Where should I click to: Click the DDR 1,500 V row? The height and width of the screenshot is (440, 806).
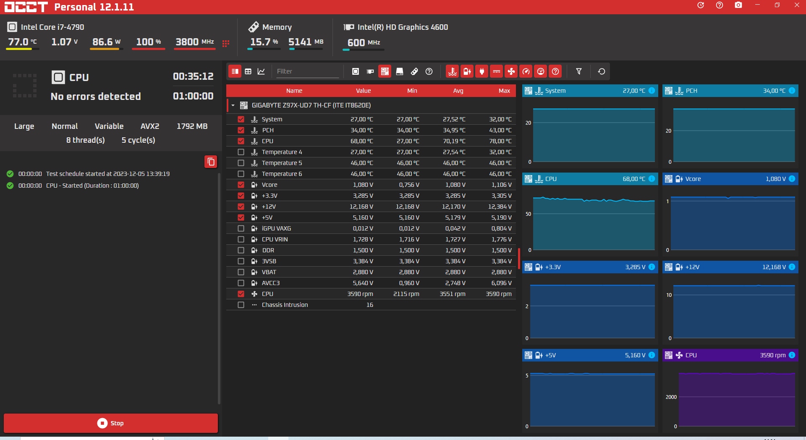pyautogui.click(x=371, y=250)
